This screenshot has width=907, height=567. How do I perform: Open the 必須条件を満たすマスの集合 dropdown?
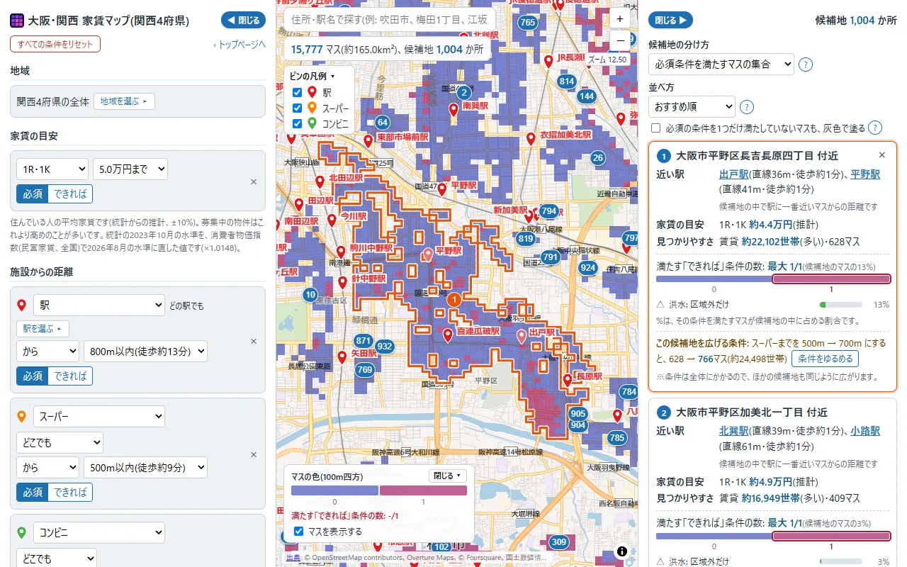tap(721, 64)
